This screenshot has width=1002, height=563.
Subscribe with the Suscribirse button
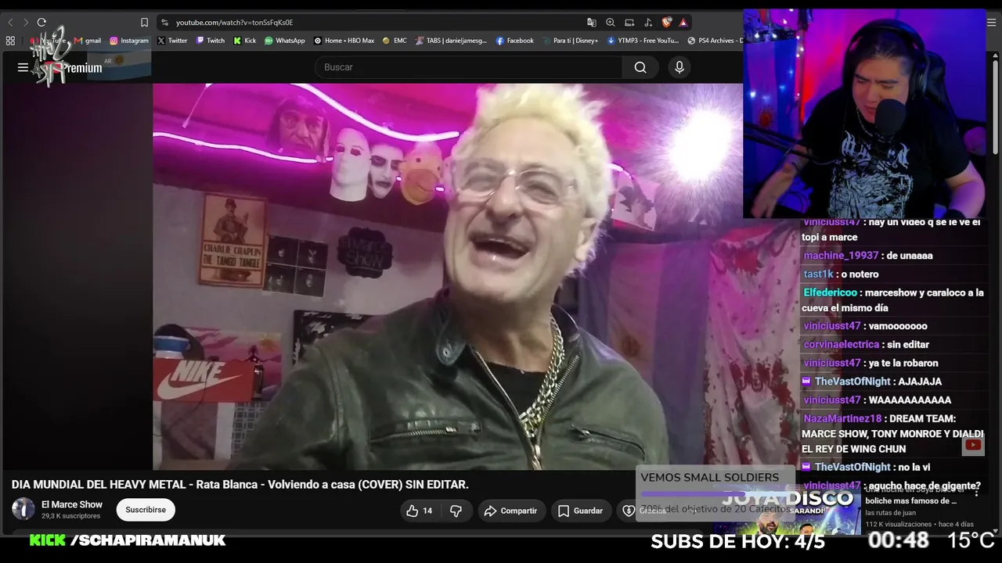point(146,510)
